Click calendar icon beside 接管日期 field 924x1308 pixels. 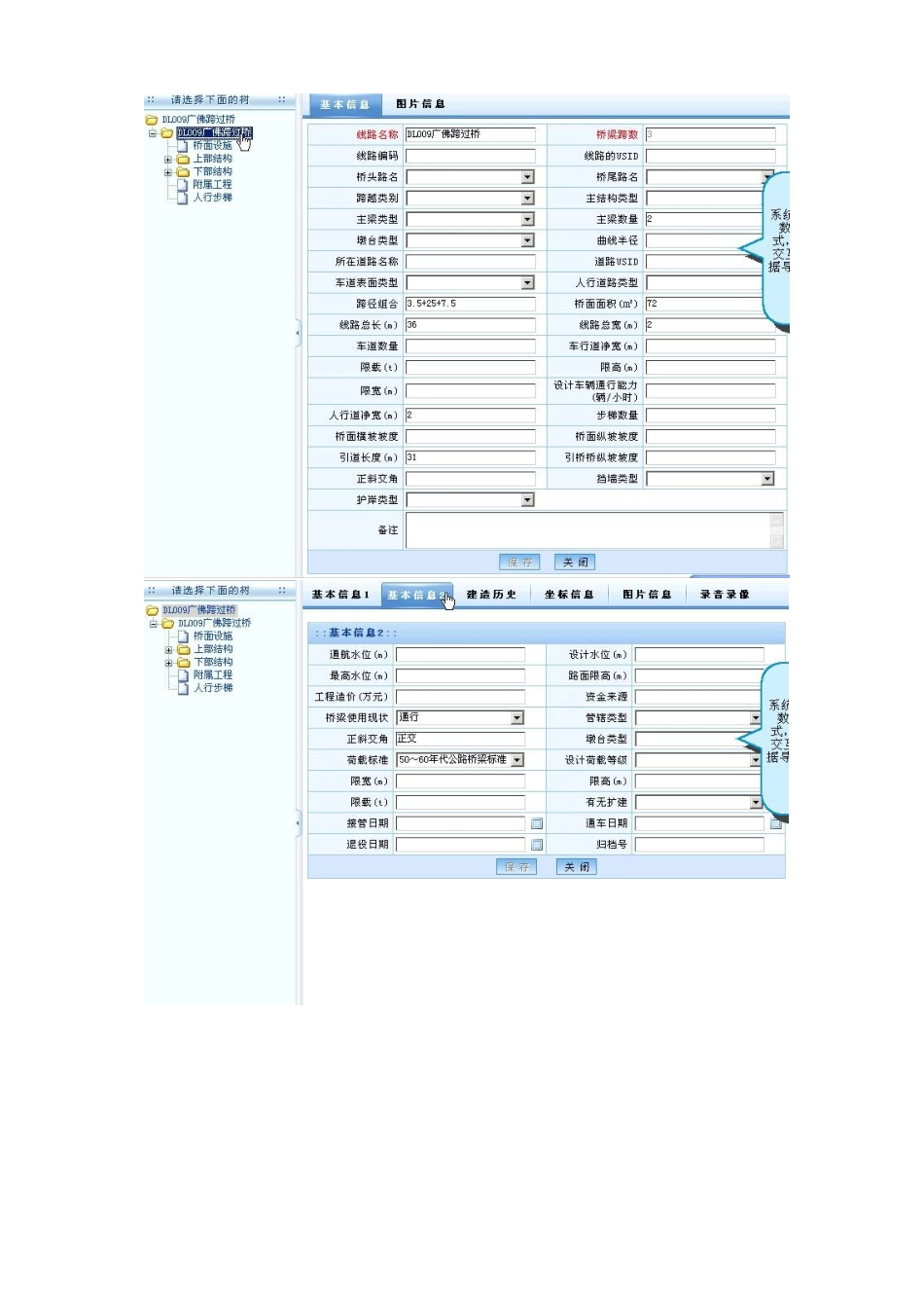coord(537,824)
